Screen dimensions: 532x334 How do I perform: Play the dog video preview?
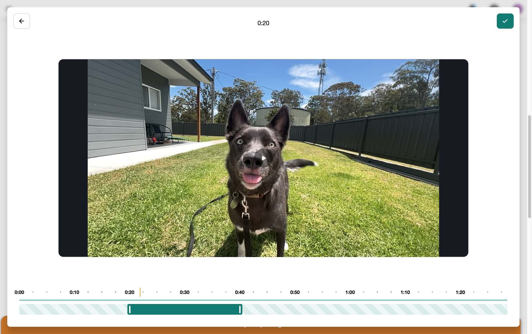[x=263, y=158]
